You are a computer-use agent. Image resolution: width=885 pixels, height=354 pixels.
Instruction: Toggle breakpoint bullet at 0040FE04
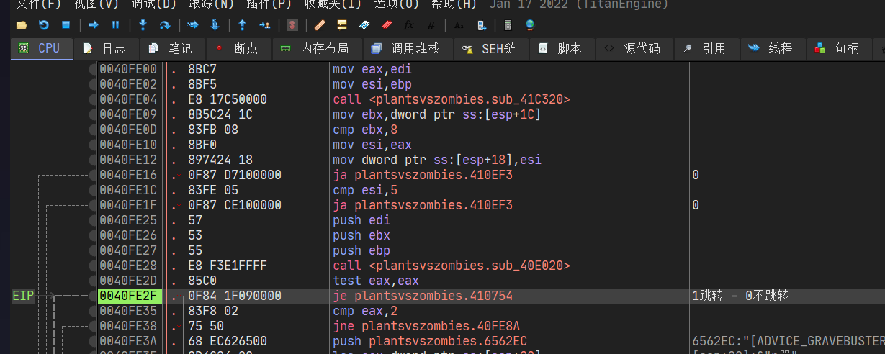[x=93, y=100]
